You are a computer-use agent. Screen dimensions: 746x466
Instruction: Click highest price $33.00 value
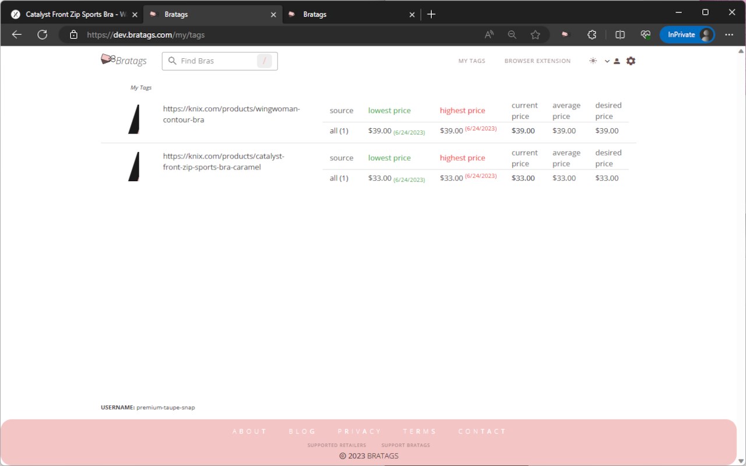(451, 178)
